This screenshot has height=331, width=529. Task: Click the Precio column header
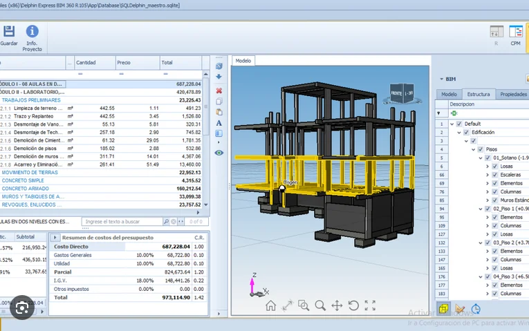138,63
